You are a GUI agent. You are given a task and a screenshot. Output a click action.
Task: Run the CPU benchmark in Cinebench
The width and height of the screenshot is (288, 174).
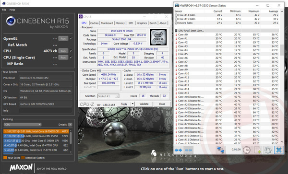(63, 51)
